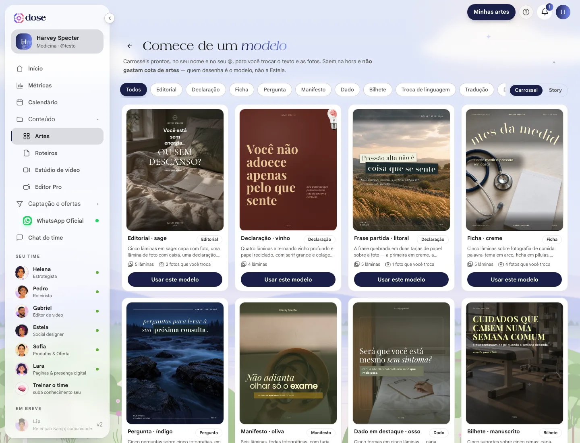Go back using the arrow beside the title
The image size is (580, 443).
coord(130,46)
